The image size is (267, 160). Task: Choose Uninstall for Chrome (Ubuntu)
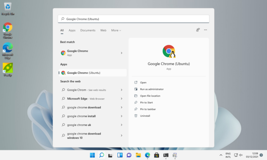click(145, 116)
